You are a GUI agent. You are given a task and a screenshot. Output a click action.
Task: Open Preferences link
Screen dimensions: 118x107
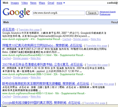pyautogui.click(x=105, y=14)
